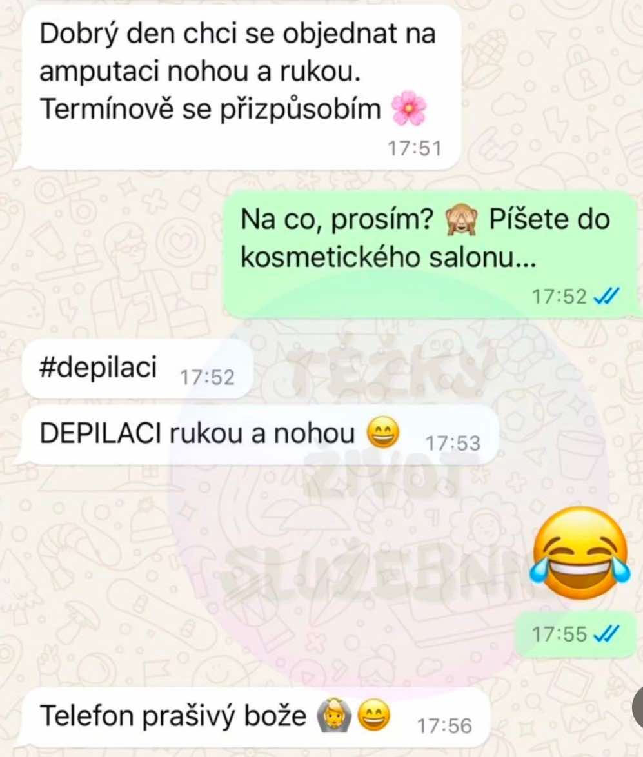The height and width of the screenshot is (757, 643).
Task: Tap the pink flower emoji
Action: click(408, 108)
